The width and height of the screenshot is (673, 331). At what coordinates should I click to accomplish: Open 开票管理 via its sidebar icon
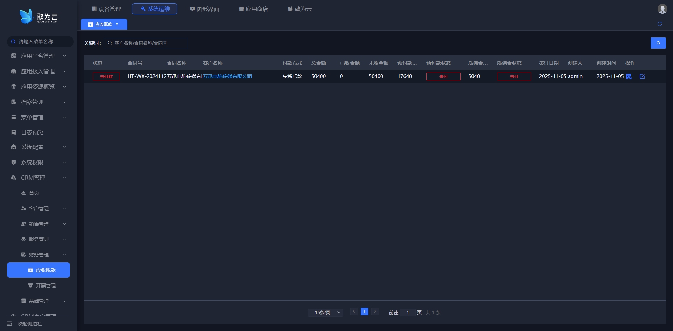(x=30, y=285)
